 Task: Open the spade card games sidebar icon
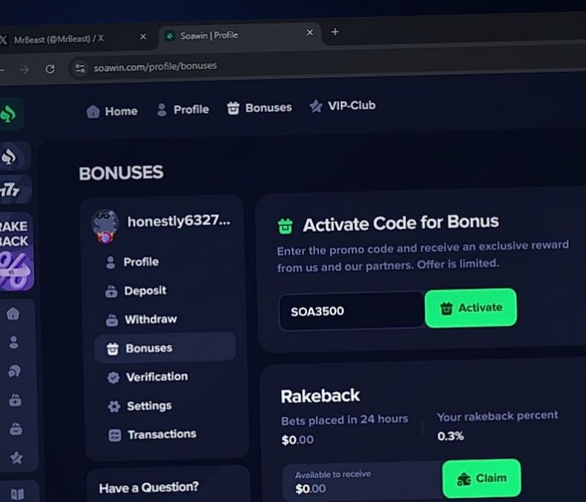point(10,157)
